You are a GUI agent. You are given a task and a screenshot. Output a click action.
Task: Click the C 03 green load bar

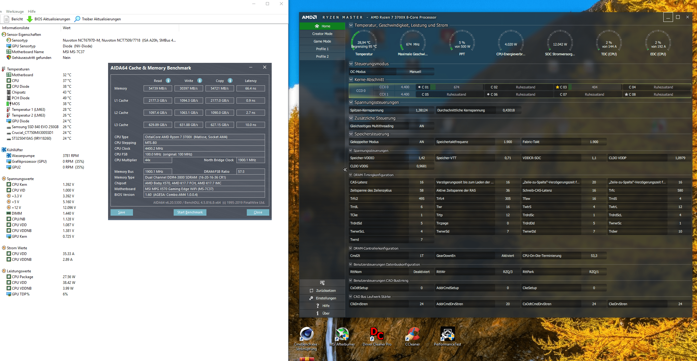tap(570, 87)
